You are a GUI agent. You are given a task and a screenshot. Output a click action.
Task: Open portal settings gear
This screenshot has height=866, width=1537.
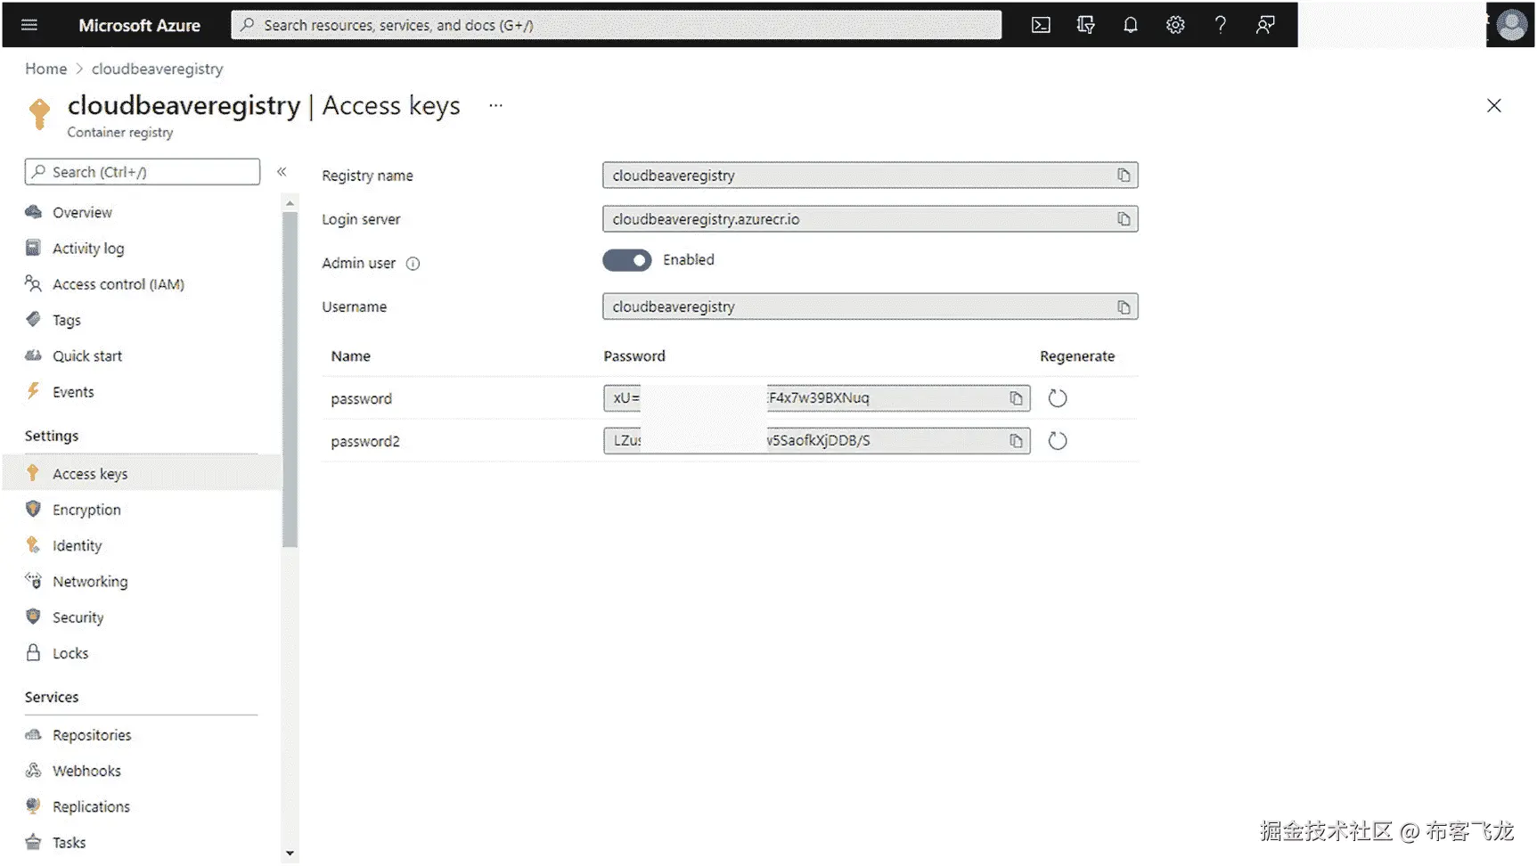click(1175, 25)
